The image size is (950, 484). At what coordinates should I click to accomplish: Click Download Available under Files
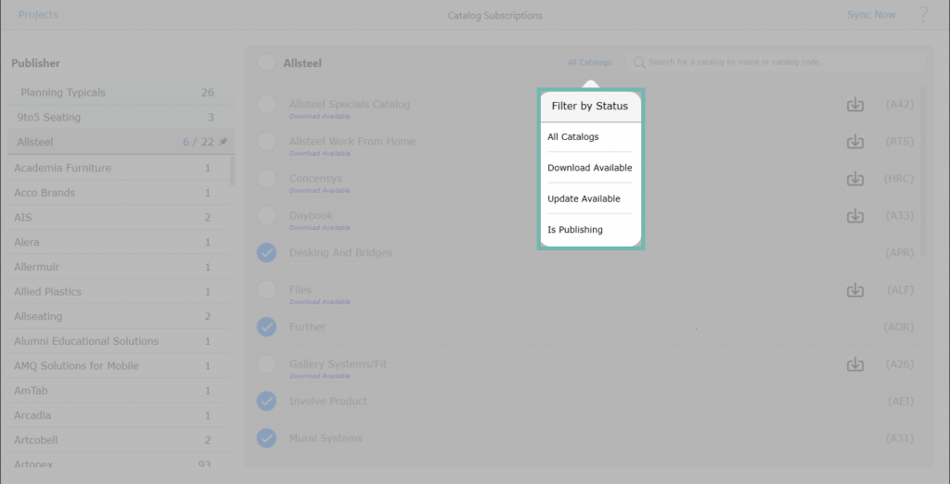tap(319, 301)
